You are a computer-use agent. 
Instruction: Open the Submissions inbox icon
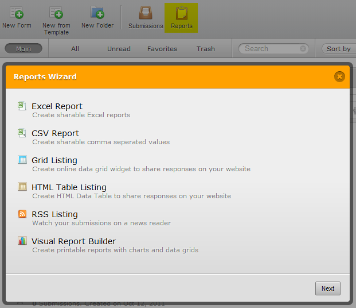146,13
